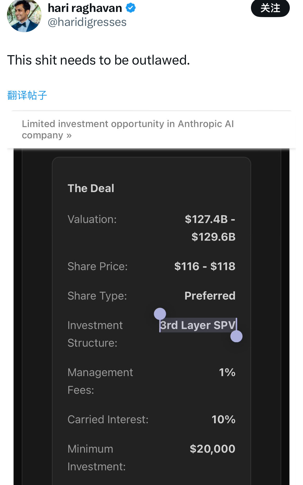This screenshot has height=485, width=303.
Task: Open the embedded deal screenshot image
Action: [x=151, y=317]
